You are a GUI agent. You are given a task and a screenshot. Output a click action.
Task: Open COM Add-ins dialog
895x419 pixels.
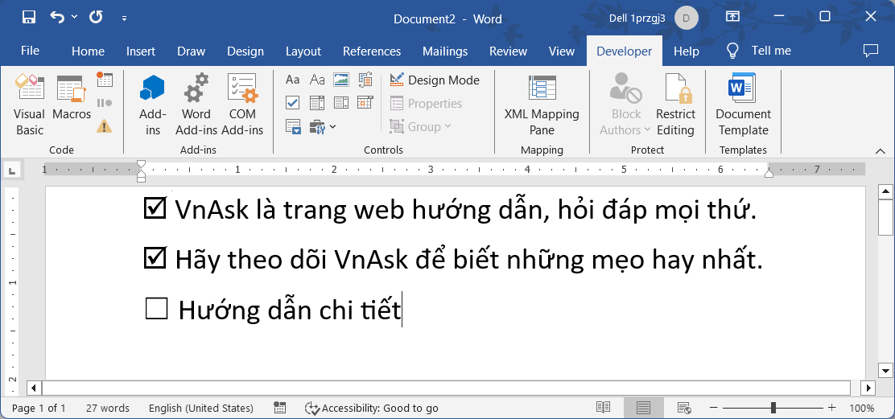pyautogui.click(x=242, y=105)
